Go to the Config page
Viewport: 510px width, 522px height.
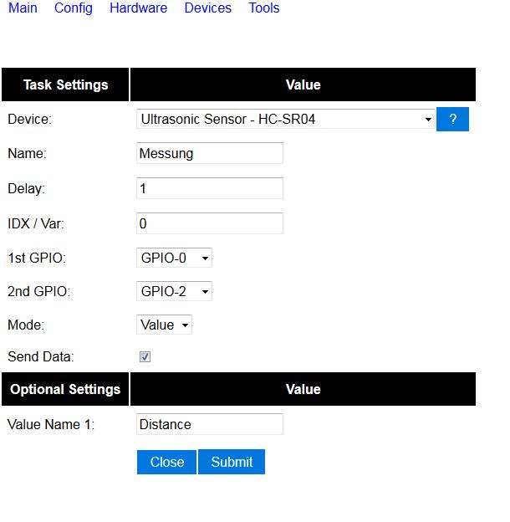pos(74,8)
